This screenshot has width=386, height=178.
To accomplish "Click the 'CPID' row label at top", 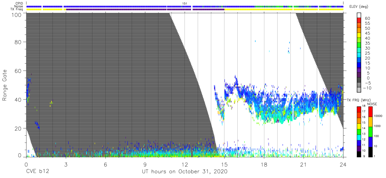I will [x=19, y=3].
